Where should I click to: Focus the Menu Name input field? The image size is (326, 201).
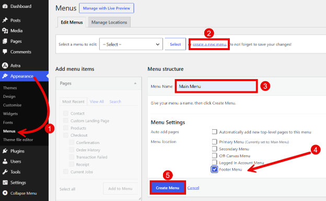pos(216,86)
